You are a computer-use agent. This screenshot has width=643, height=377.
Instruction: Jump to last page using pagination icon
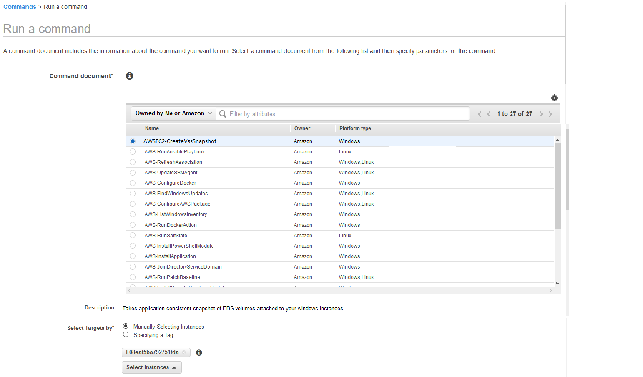(551, 113)
